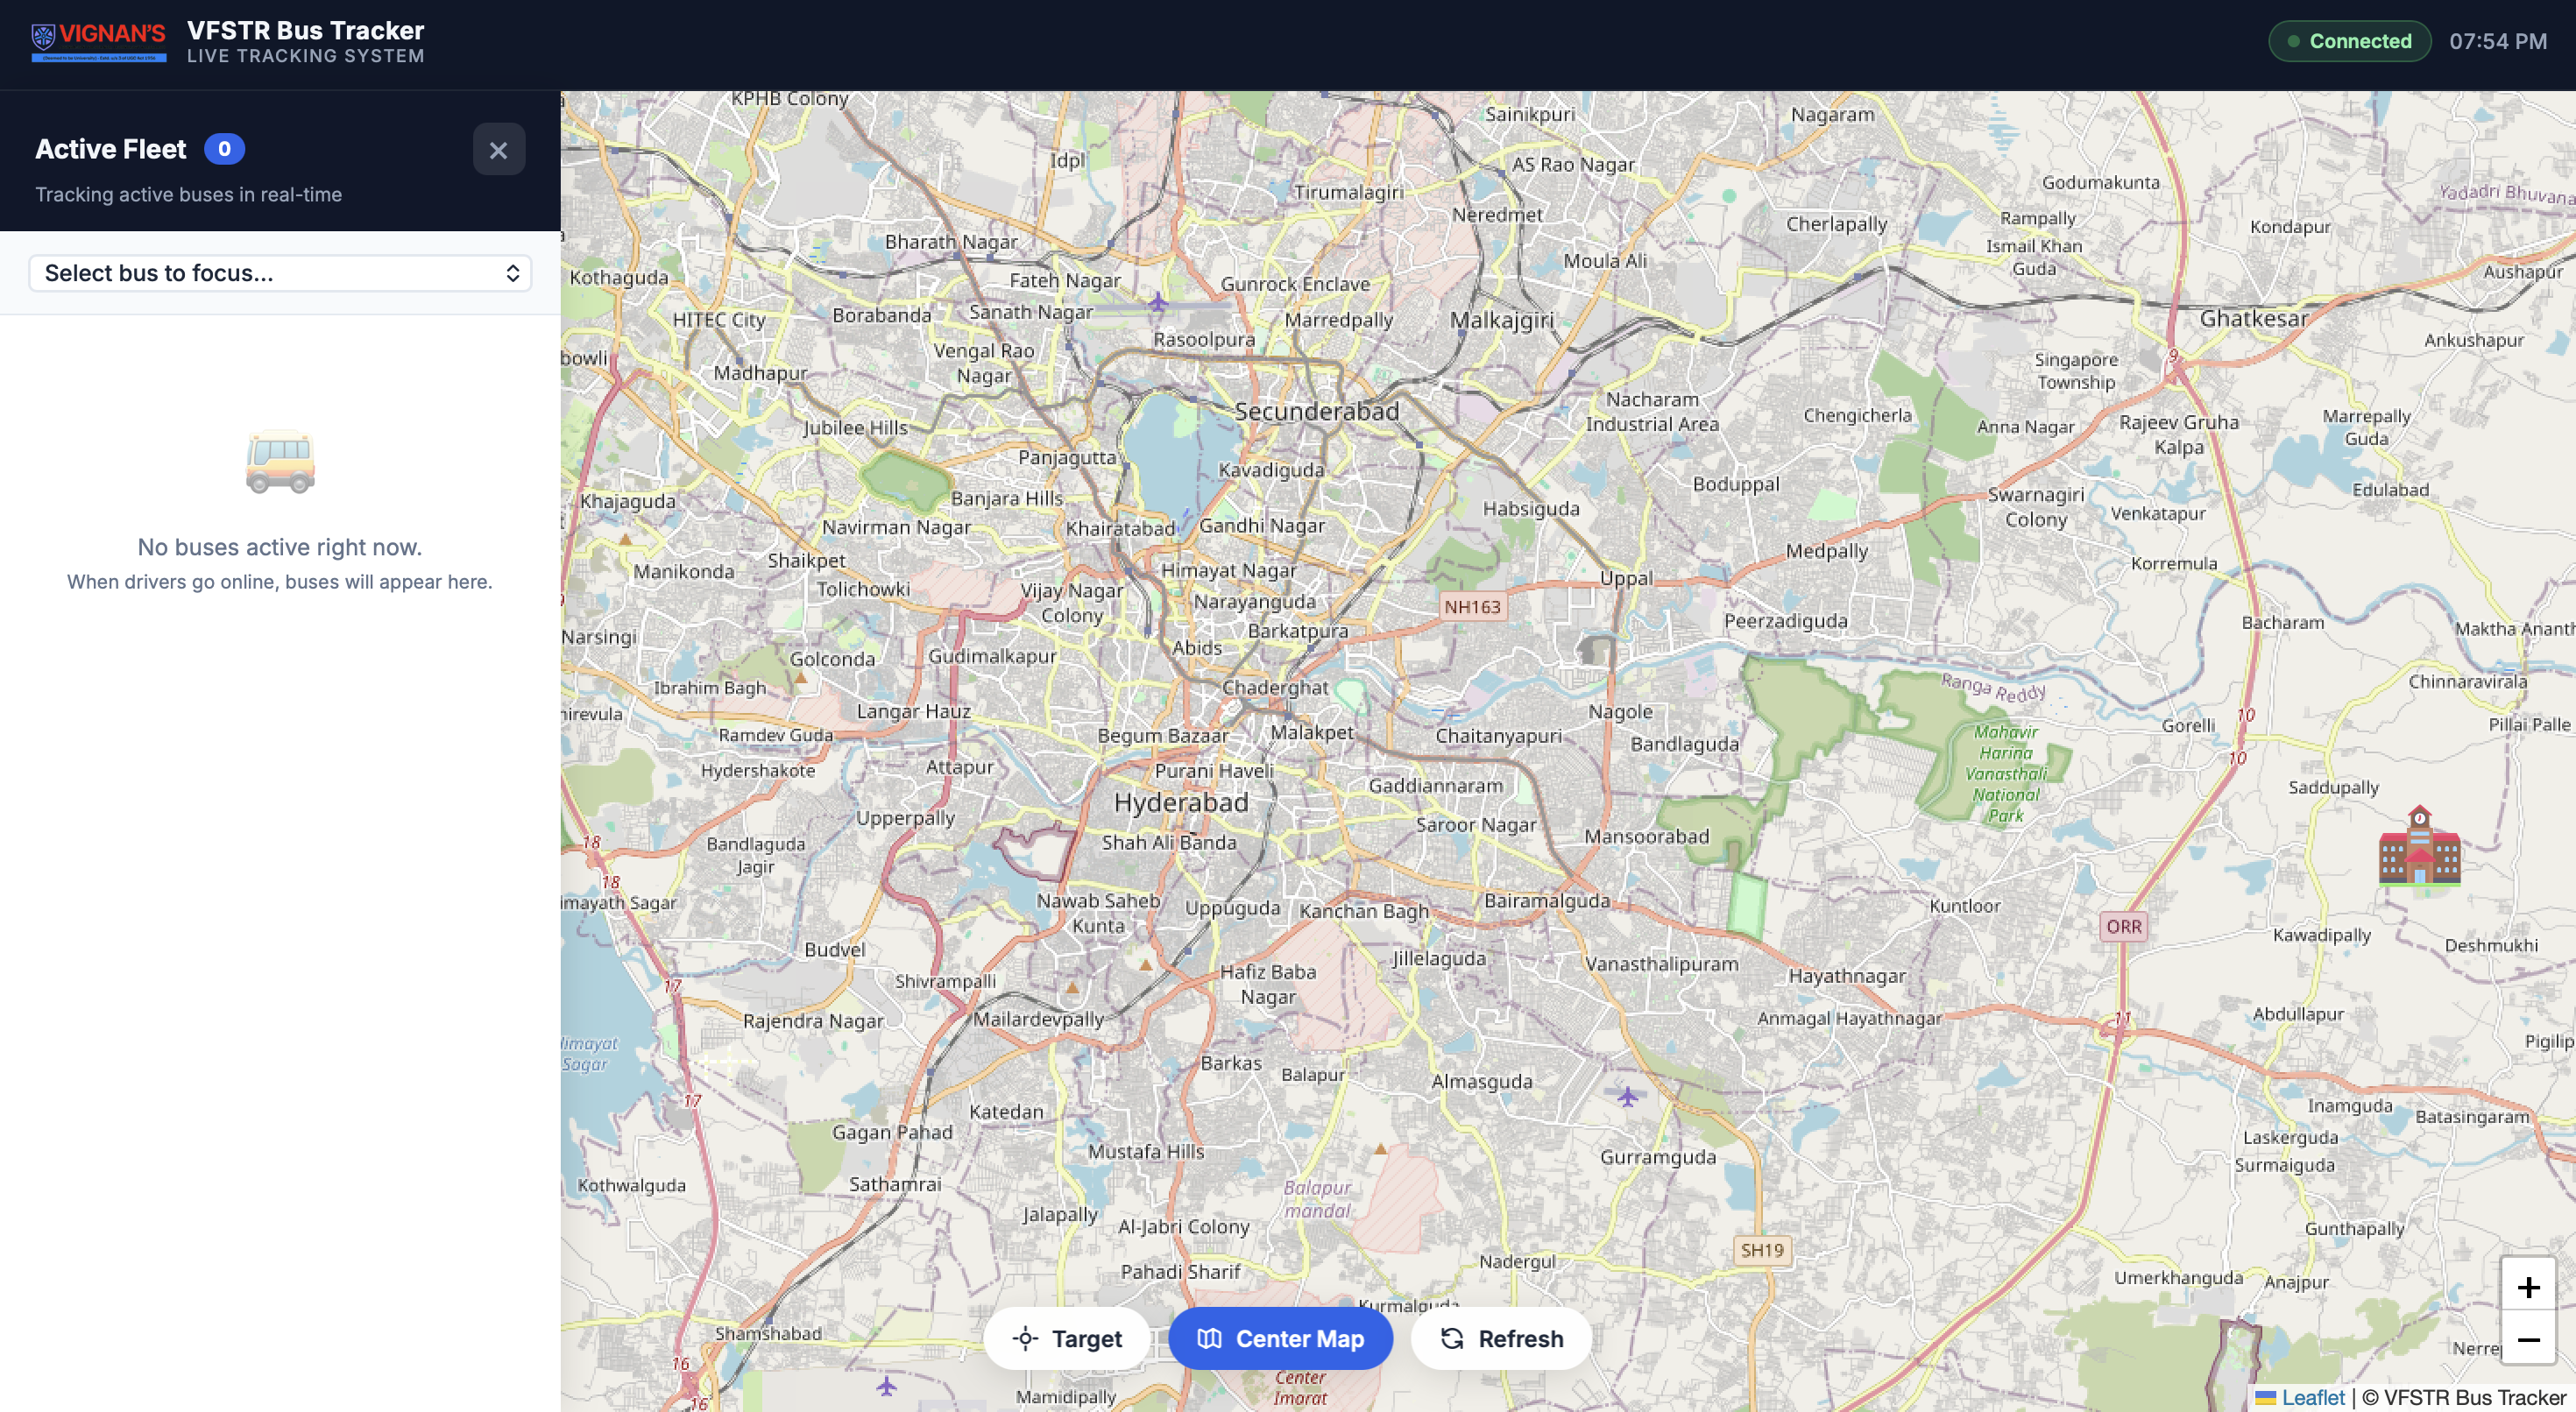The height and width of the screenshot is (1412, 2576).
Task: Click the Secunderabad label on map
Action: coord(1316,411)
